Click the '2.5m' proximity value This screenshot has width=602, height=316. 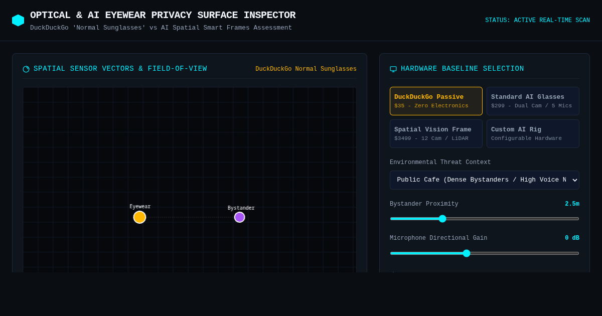(572, 204)
